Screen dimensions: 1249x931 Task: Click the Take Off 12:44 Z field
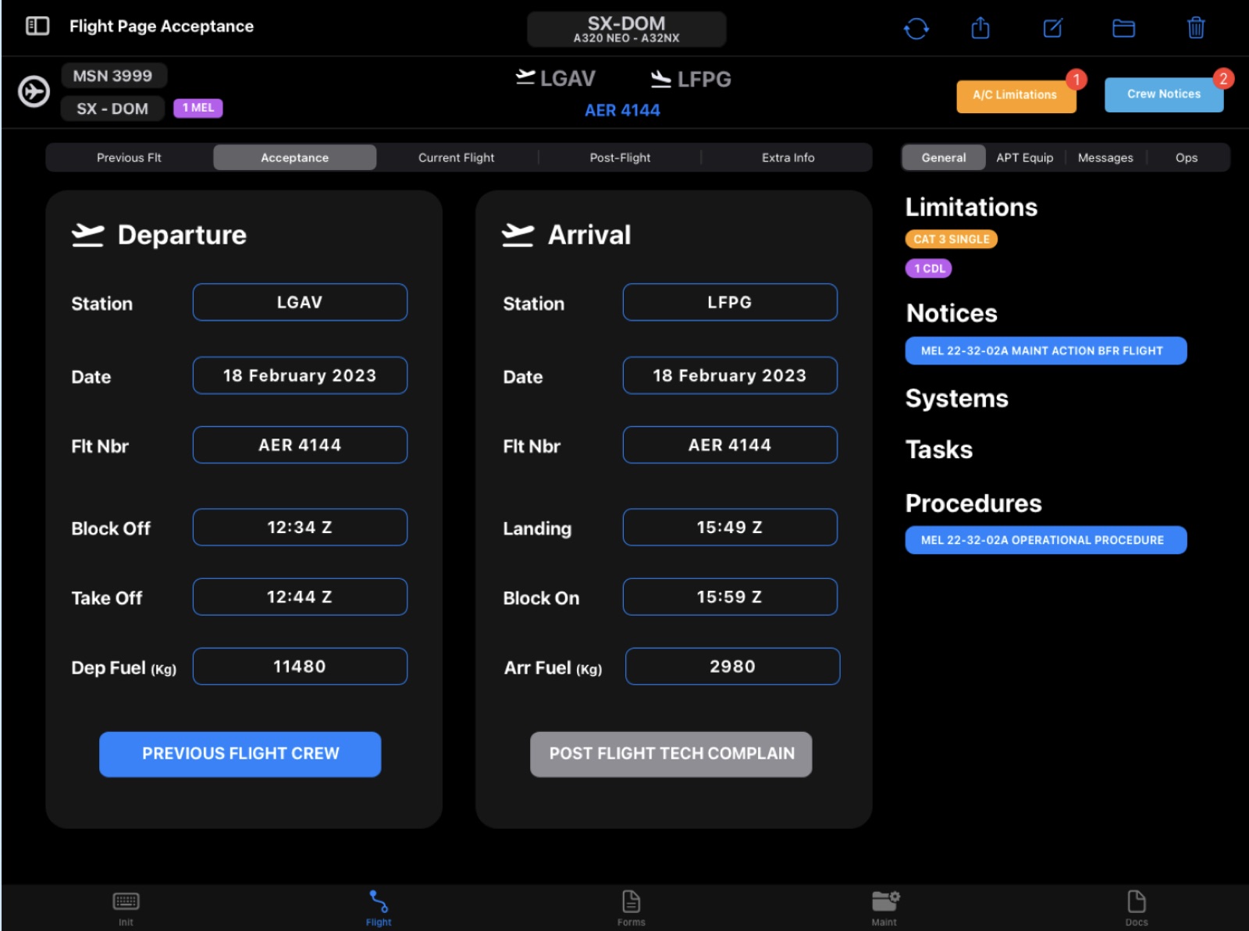click(x=300, y=597)
